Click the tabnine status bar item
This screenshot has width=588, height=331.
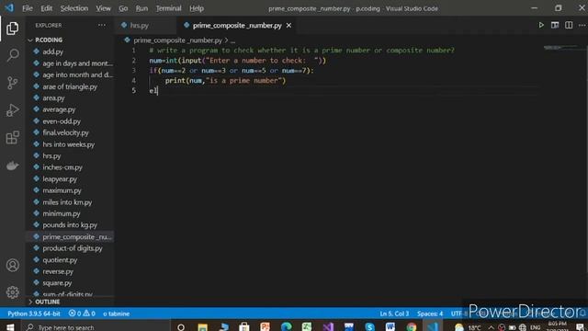pos(117,314)
